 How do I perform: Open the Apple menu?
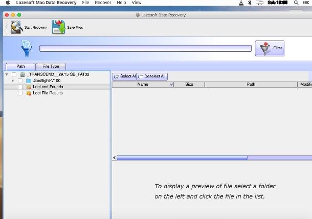(8, 3)
